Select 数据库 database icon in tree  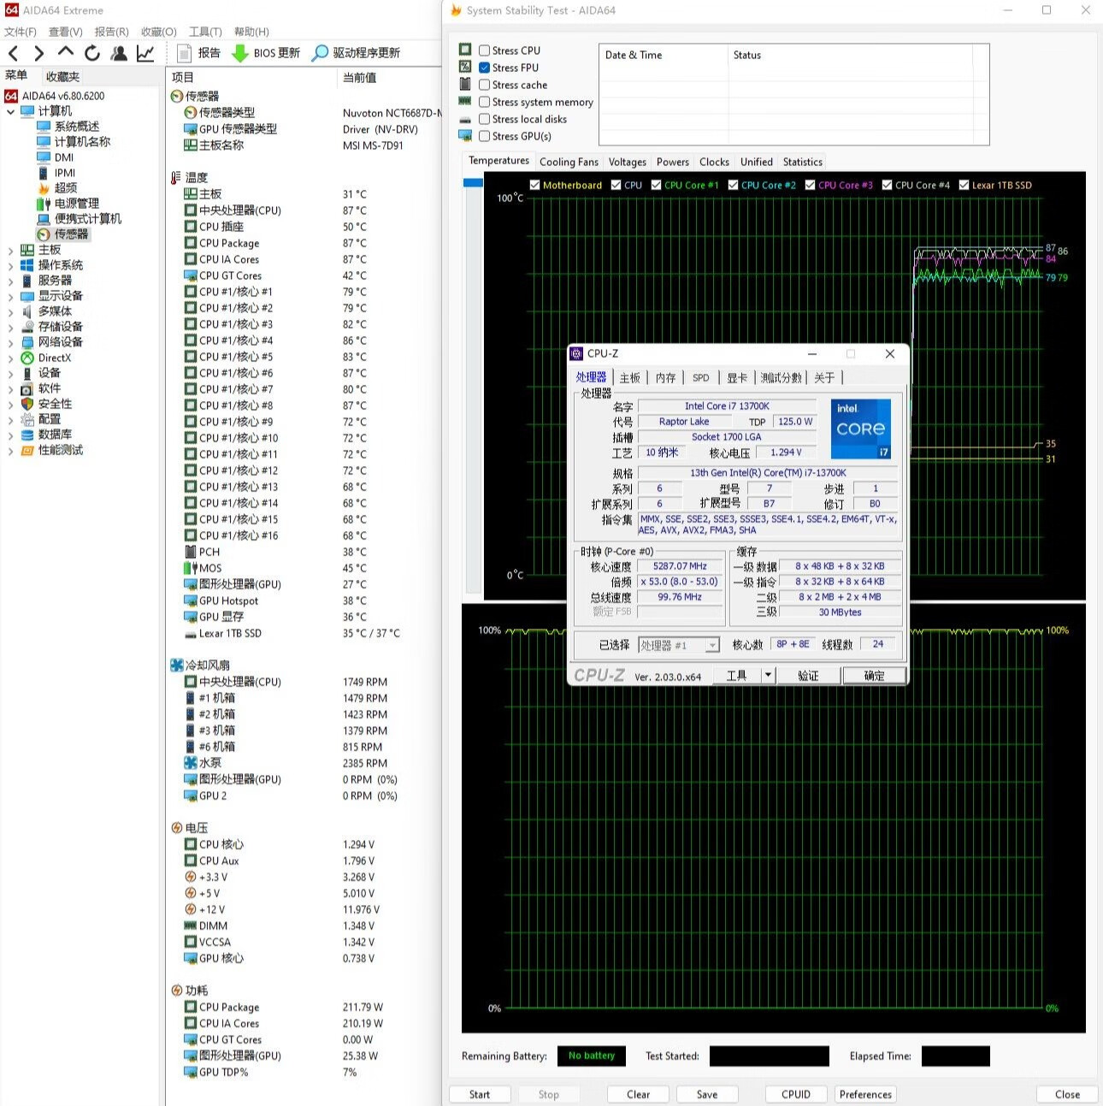click(x=27, y=435)
